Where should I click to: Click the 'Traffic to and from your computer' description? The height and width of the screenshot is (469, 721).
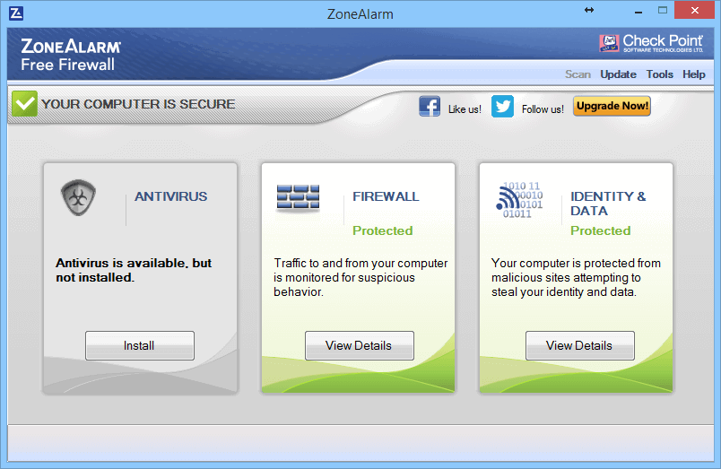pyautogui.click(x=360, y=277)
